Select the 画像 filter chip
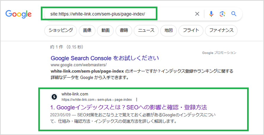Viewport: 264px width, 135px height. tap(87, 30)
